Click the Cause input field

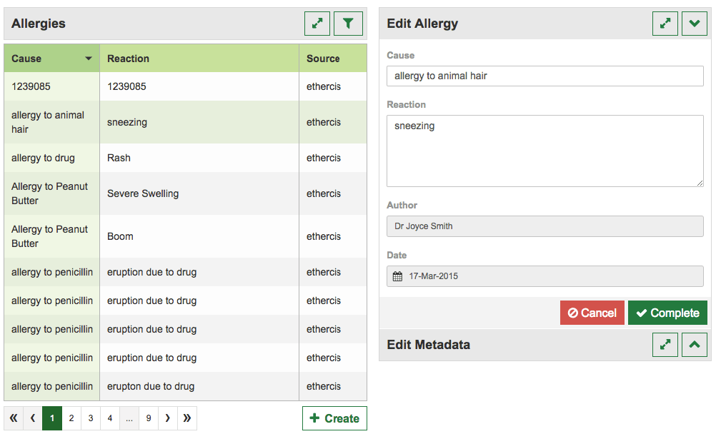click(545, 76)
